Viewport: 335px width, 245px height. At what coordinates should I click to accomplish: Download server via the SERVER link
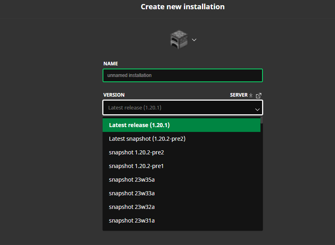tap(239, 95)
